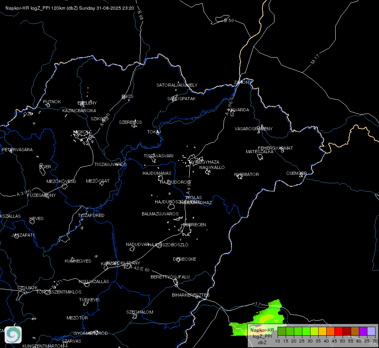This screenshot has width=379, height=348.
Task: Click the MEZŐCSÁT label
Action: (x=98, y=181)
